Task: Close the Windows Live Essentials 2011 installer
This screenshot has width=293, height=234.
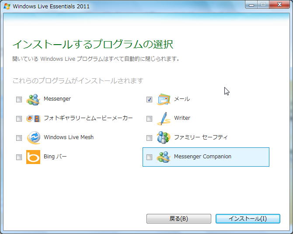Action: pos(279,5)
